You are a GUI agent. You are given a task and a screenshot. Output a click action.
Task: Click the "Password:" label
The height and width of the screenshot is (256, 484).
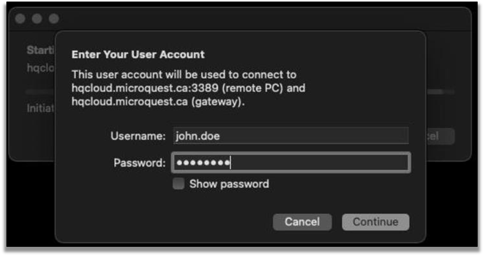point(139,163)
